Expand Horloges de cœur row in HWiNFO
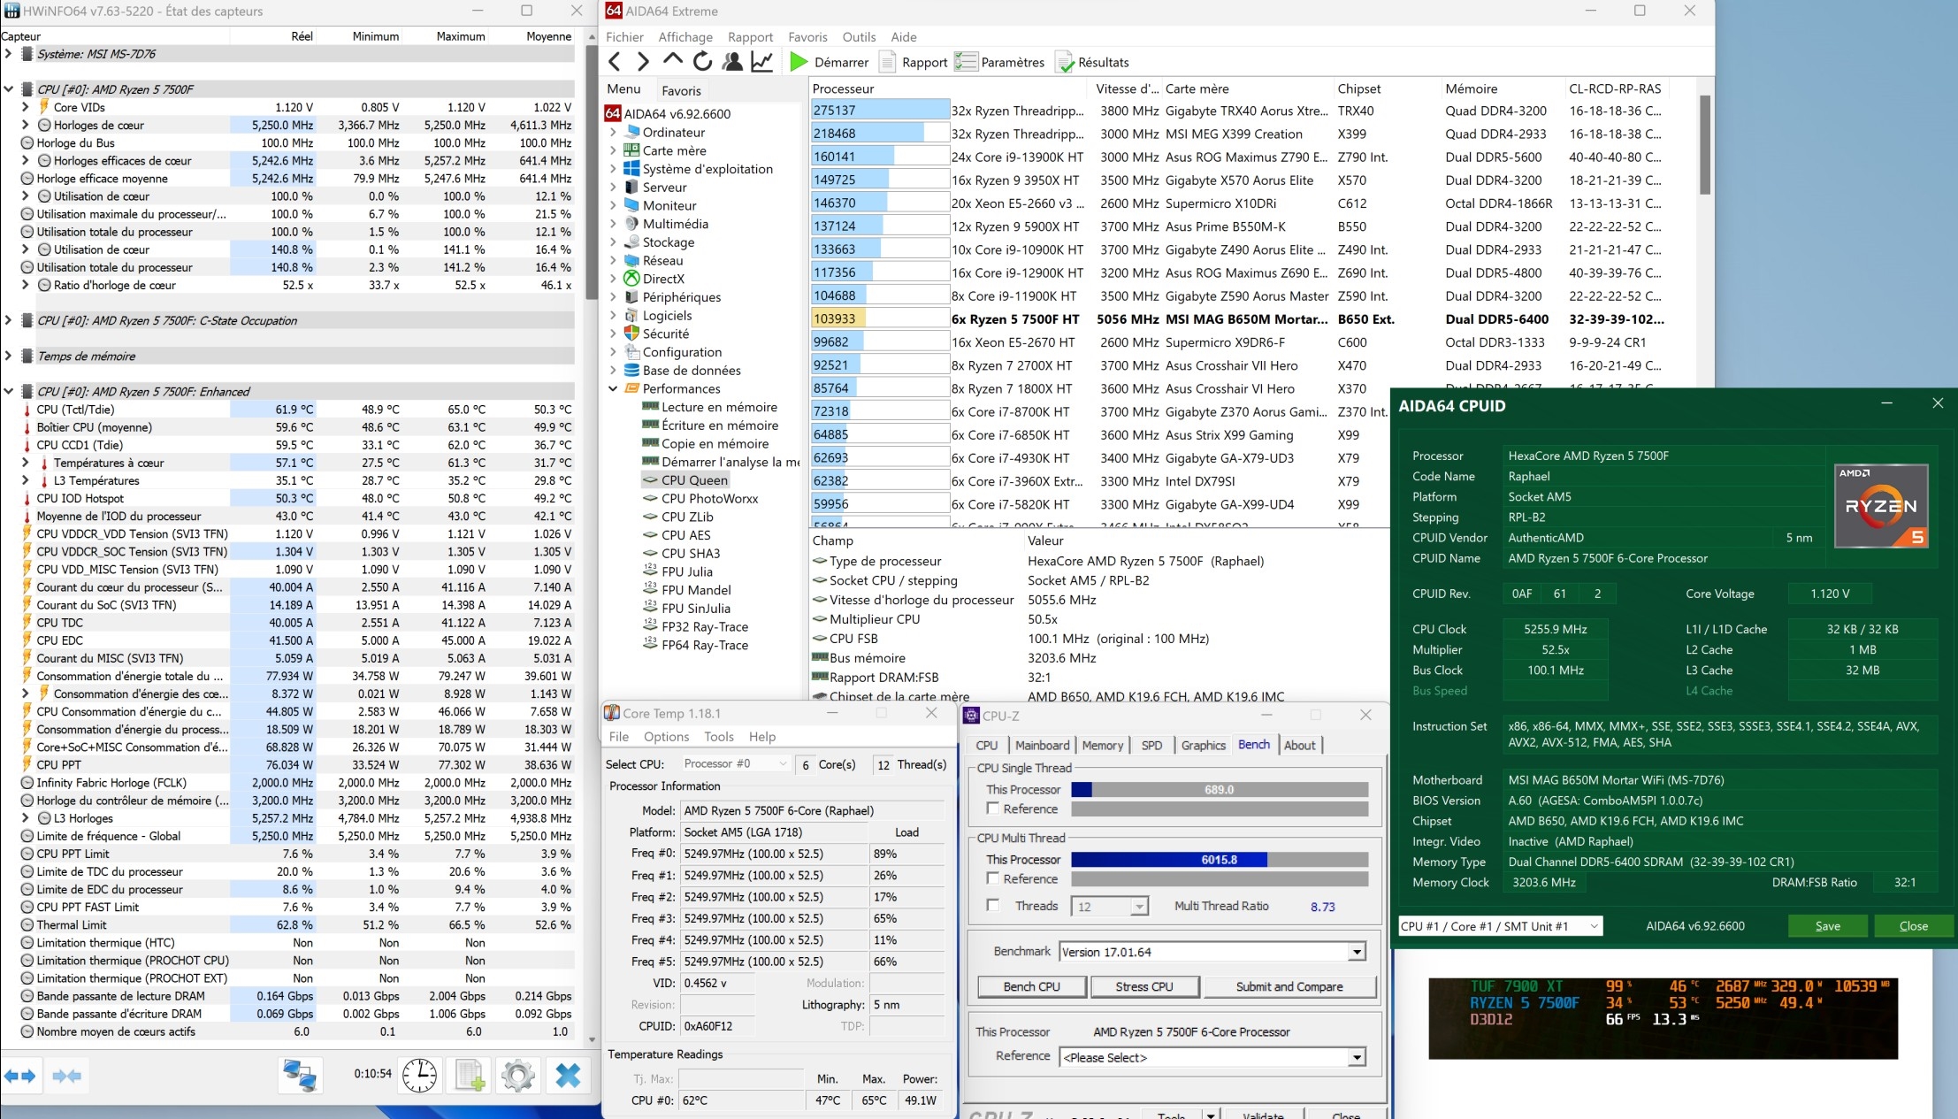Viewport: 1958px width, 1119px height. 26,125
